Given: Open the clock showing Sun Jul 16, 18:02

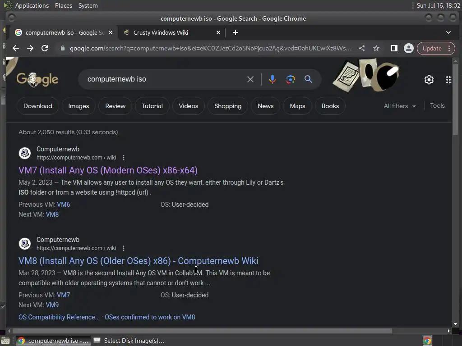Looking at the screenshot, I should pos(438,5).
